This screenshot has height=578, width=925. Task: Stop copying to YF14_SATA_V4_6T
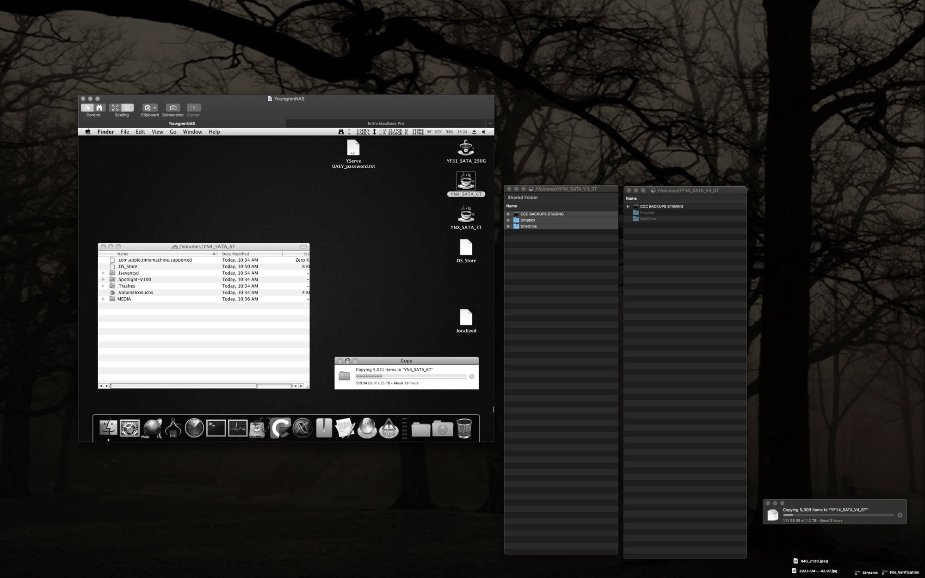[x=900, y=515]
